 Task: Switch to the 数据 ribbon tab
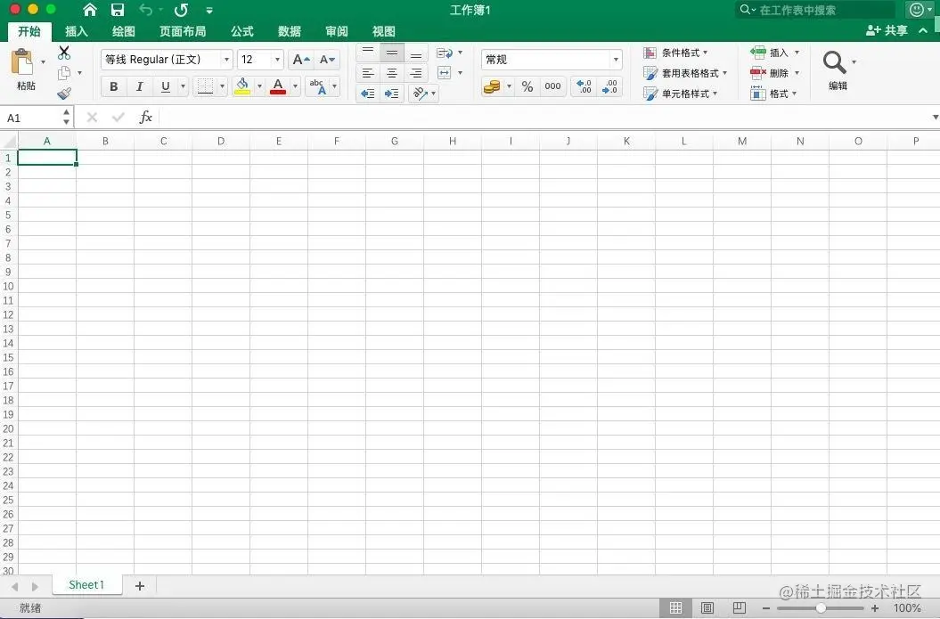[x=289, y=31]
